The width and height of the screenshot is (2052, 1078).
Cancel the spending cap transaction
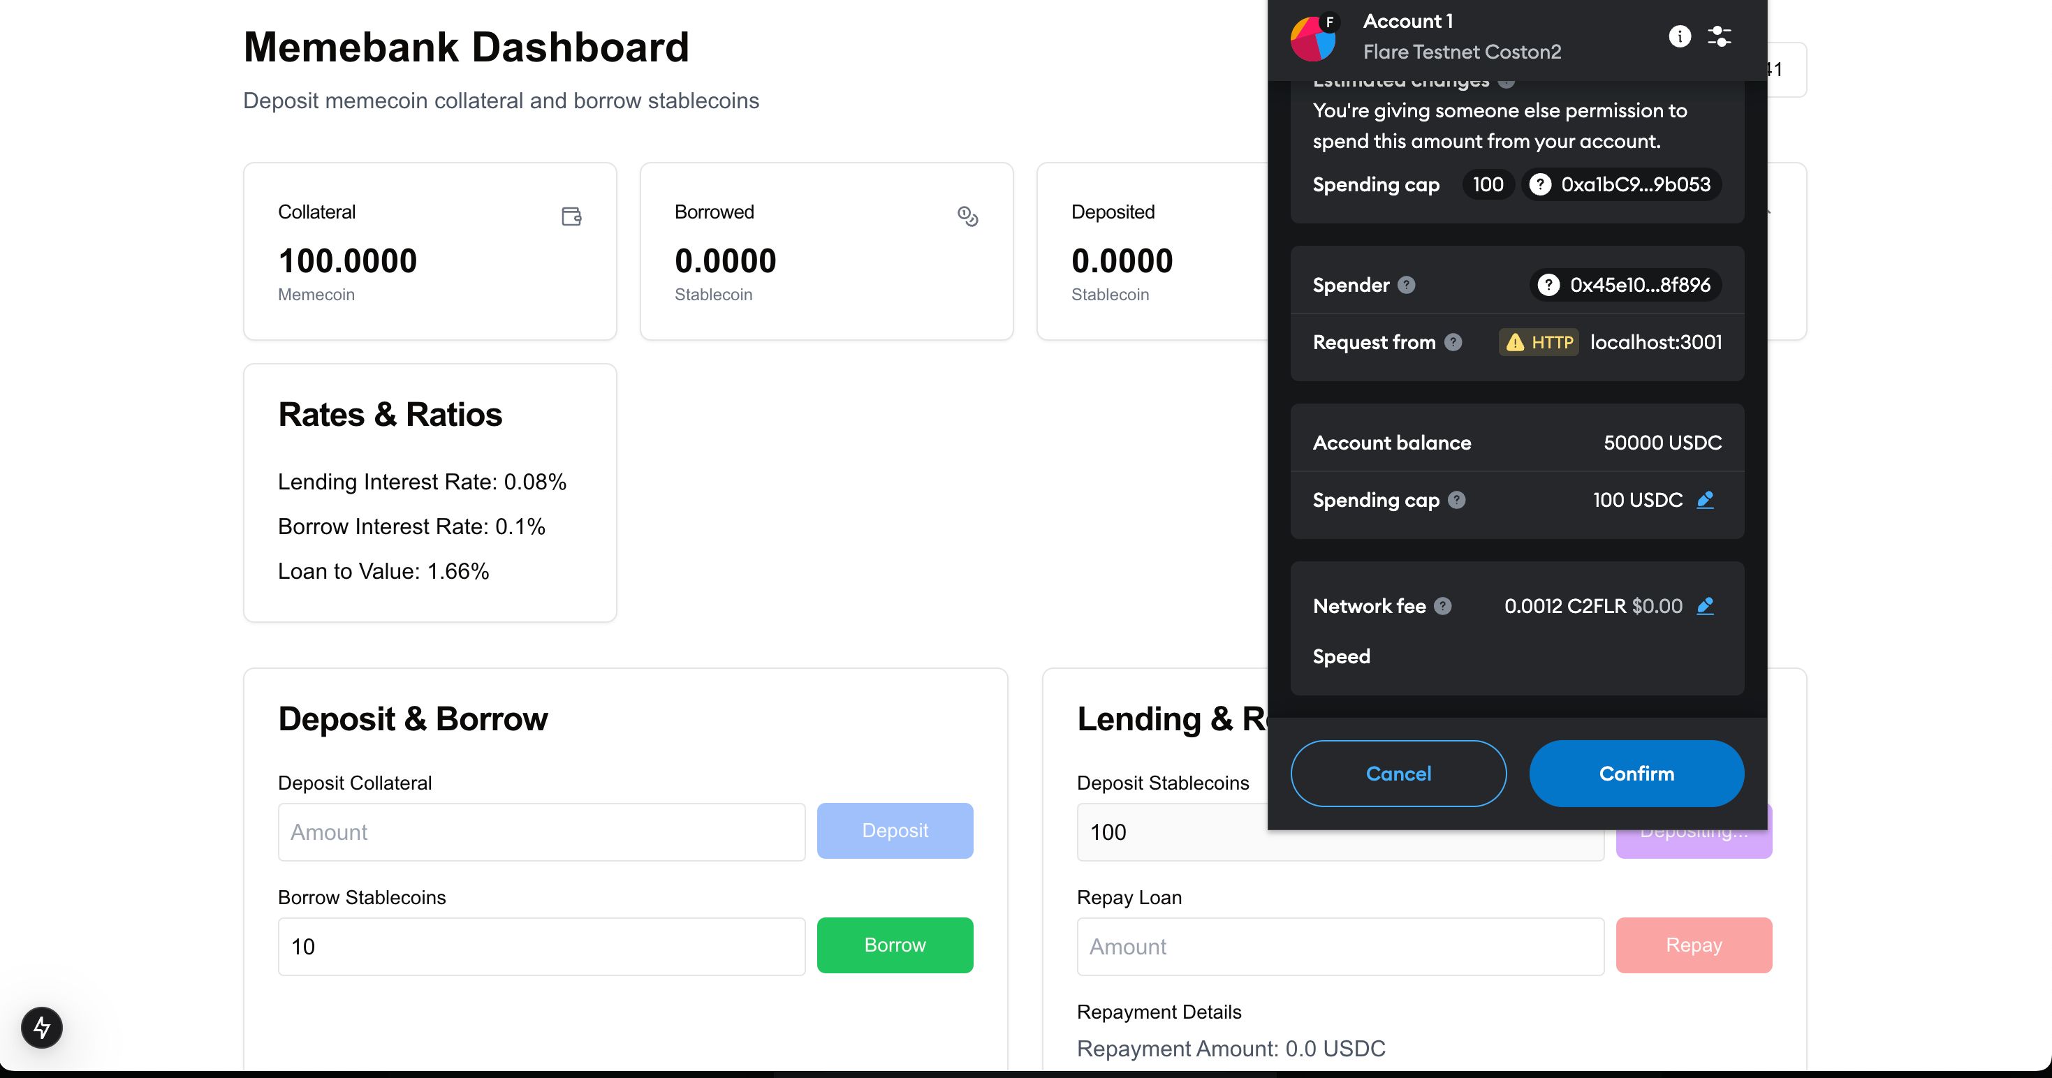[1399, 773]
